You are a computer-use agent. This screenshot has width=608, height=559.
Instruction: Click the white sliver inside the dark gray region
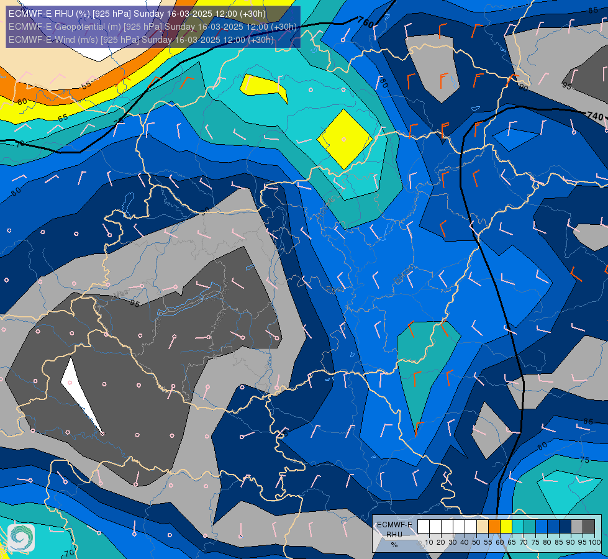(79, 392)
